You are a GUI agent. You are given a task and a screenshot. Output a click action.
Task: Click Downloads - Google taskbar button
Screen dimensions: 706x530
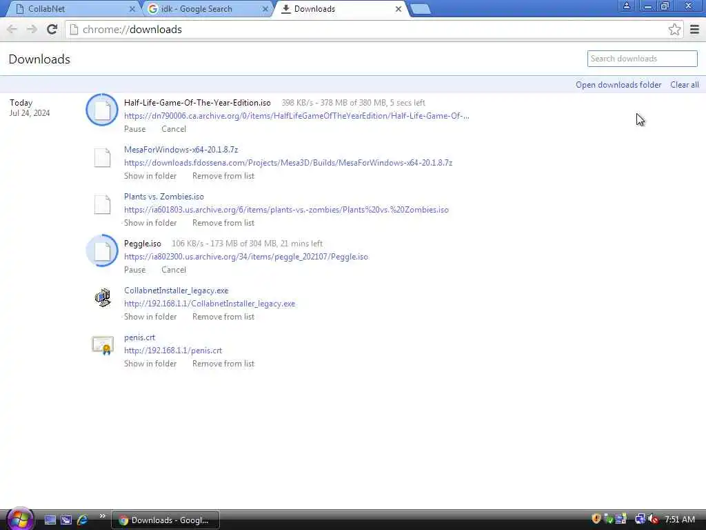pos(165,520)
